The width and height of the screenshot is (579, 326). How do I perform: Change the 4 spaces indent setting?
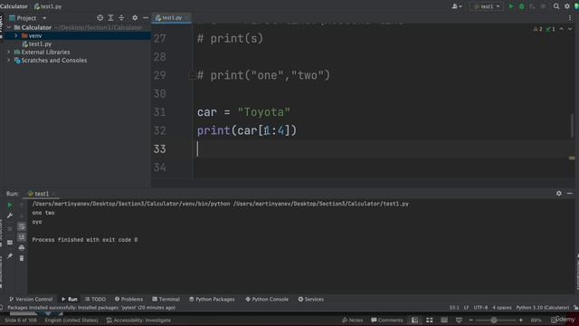502,308
